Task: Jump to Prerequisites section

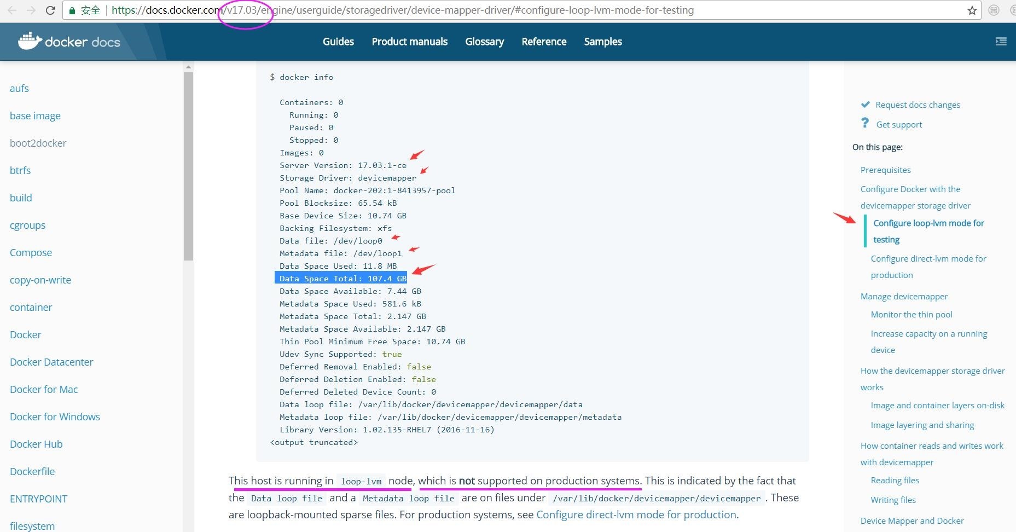Action: point(885,170)
